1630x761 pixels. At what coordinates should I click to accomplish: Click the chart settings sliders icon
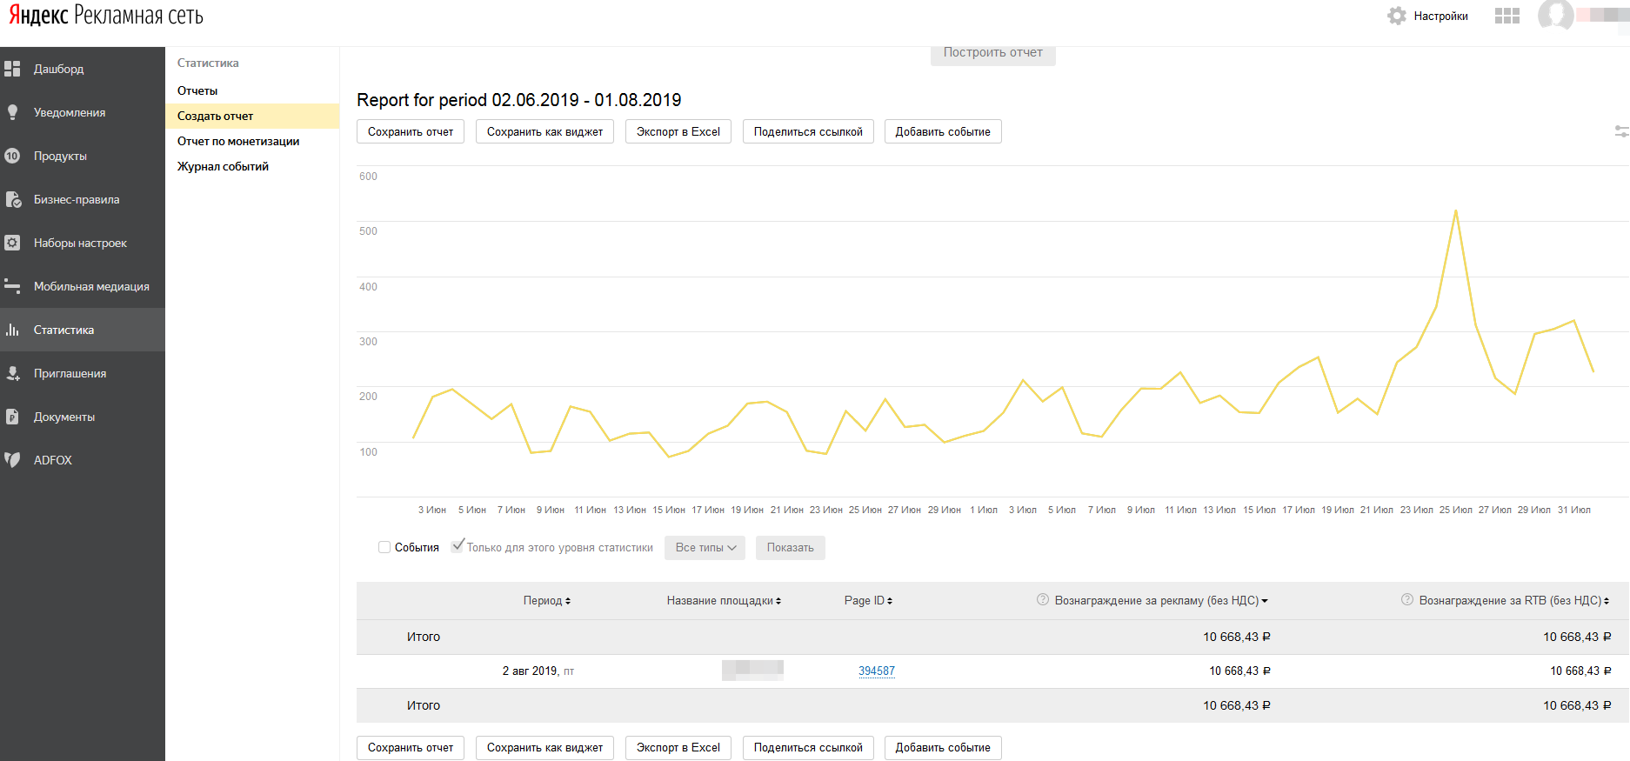pos(1621,131)
